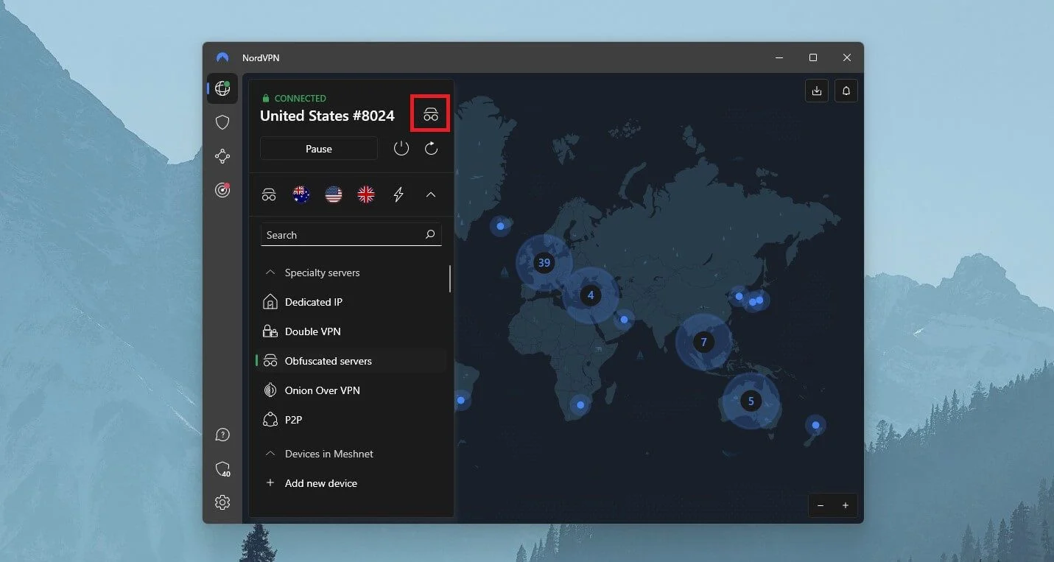Viewport: 1054px width, 562px height.
Task: Select Obfuscated servers entry
Action: (352, 361)
